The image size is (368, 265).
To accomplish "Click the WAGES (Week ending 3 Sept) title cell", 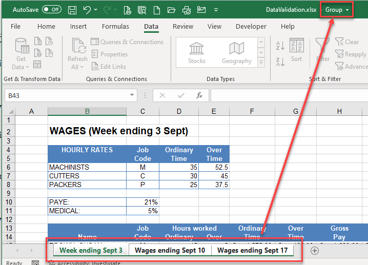I will point(119,131).
